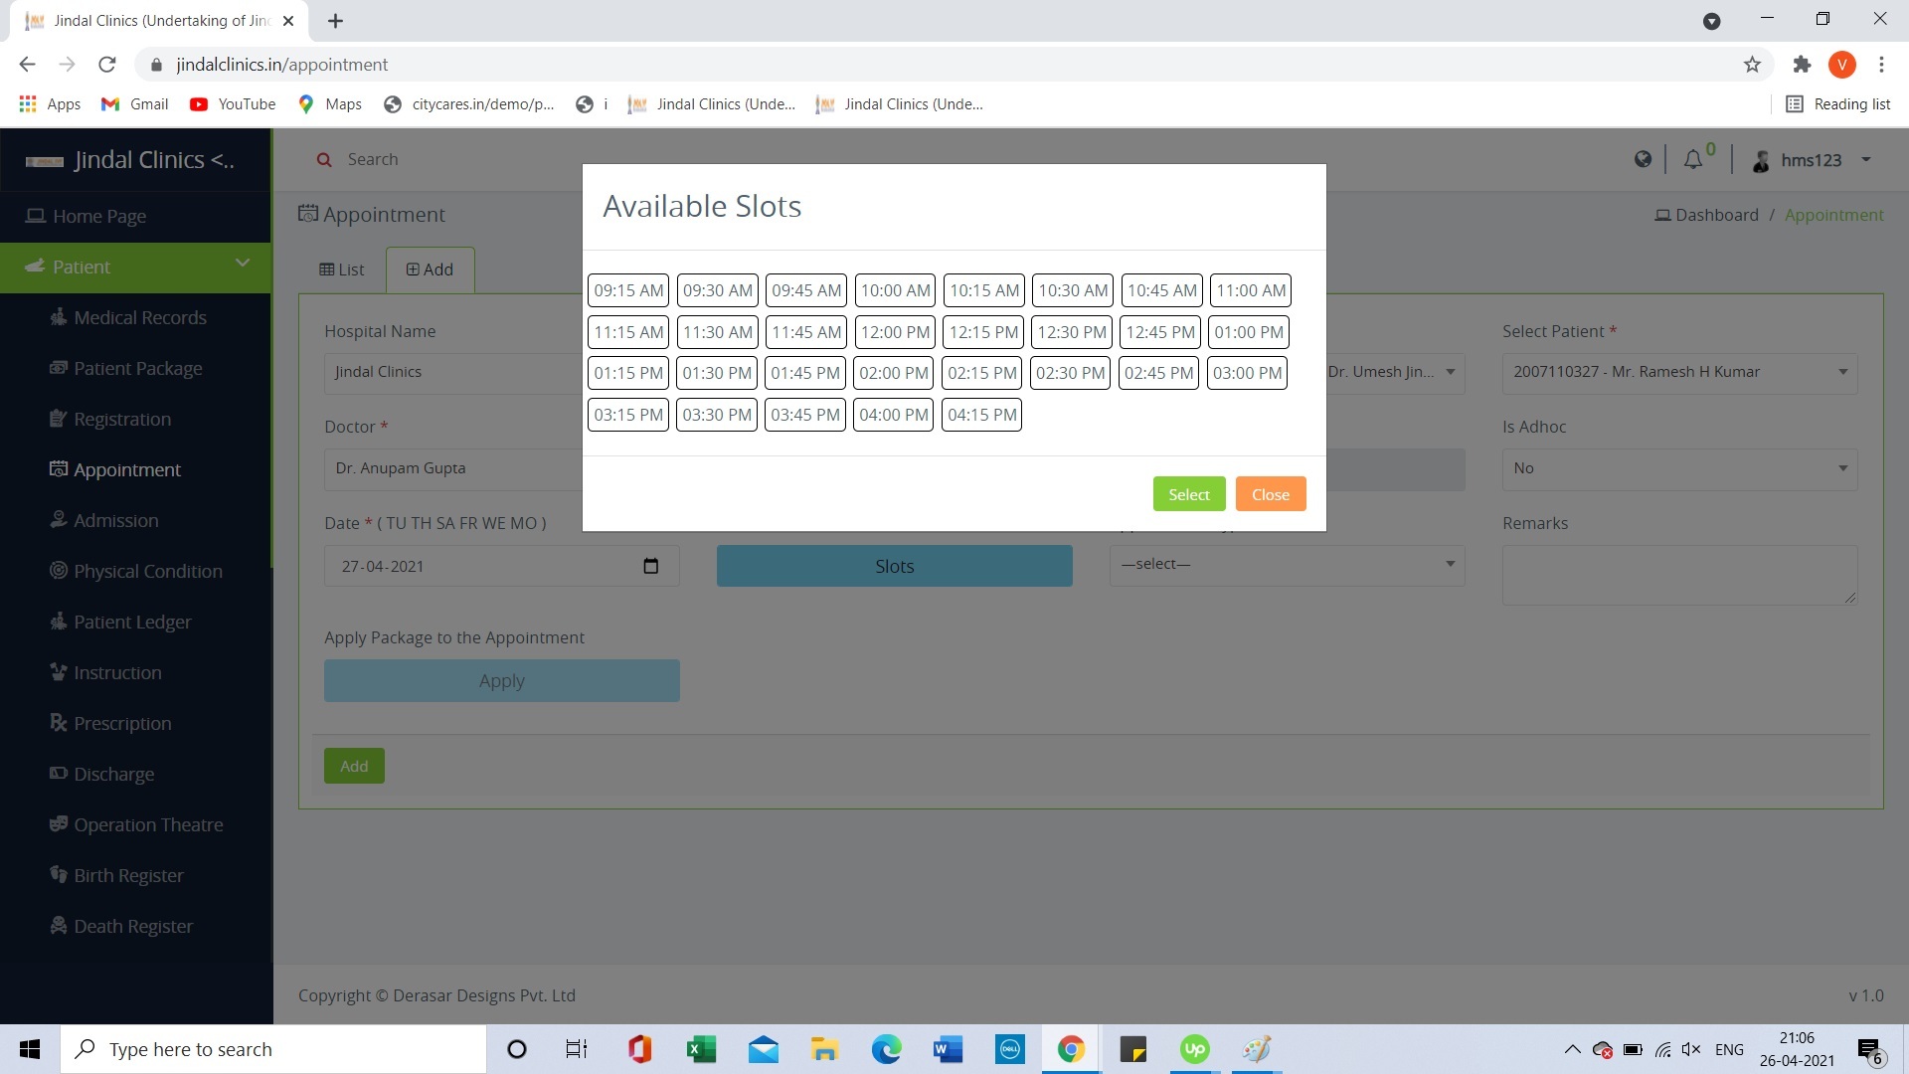Open the Is Adhoc dropdown
The image size is (1909, 1074).
tap(1678, 468)
